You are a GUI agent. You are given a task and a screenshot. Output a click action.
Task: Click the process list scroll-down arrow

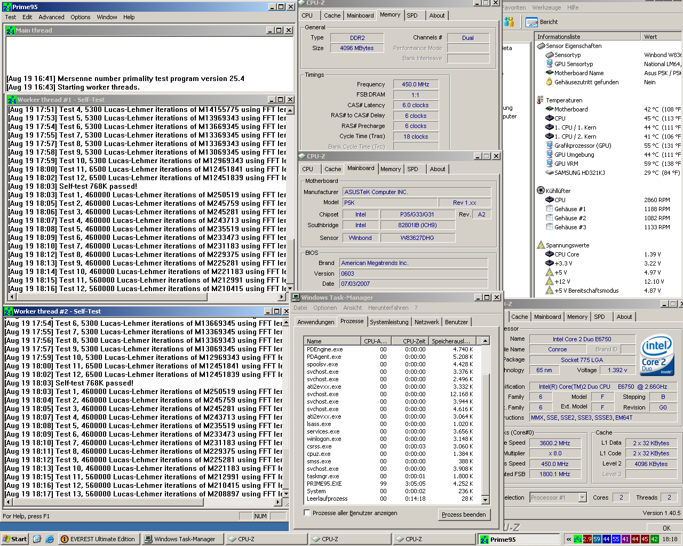485,500
